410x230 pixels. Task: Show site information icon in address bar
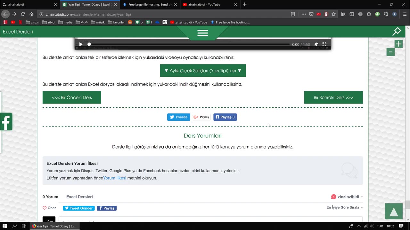point(41,14)
